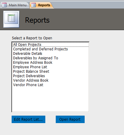Click the form icon on Reports tab
The width and height of the screenshot is (124, 135).
[x=33, y=5]
